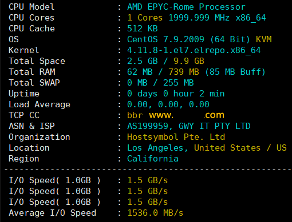
Task: Open the www .com watermark link
Action: [x=187, y=115]
